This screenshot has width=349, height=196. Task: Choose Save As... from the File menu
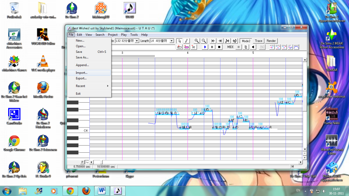pos(82,58)
